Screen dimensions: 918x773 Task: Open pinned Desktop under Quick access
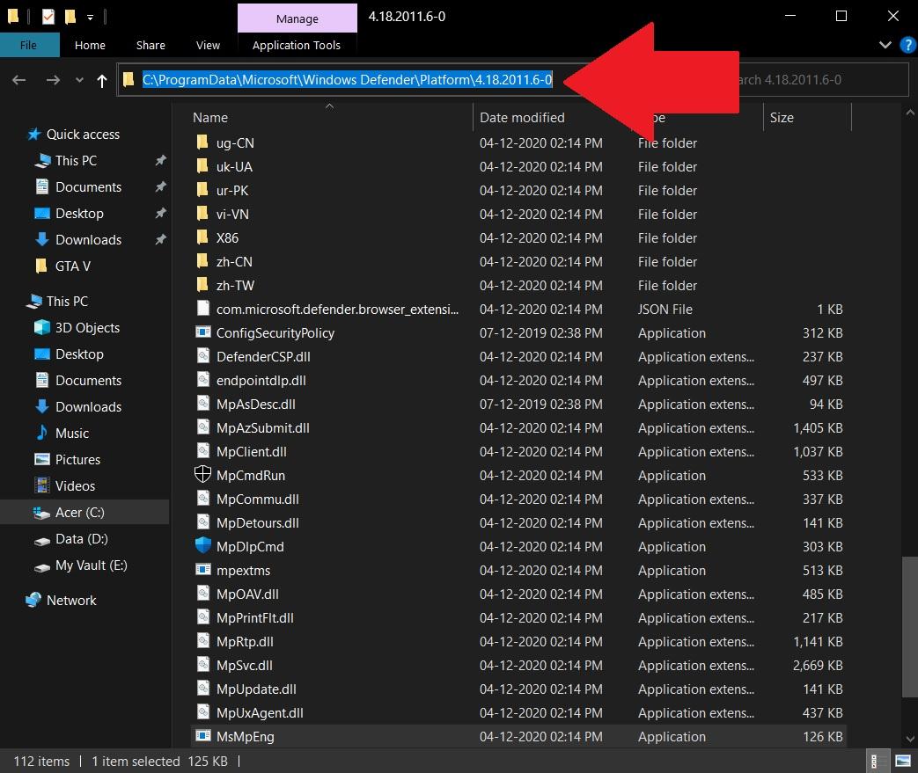[x=79, y=214]
